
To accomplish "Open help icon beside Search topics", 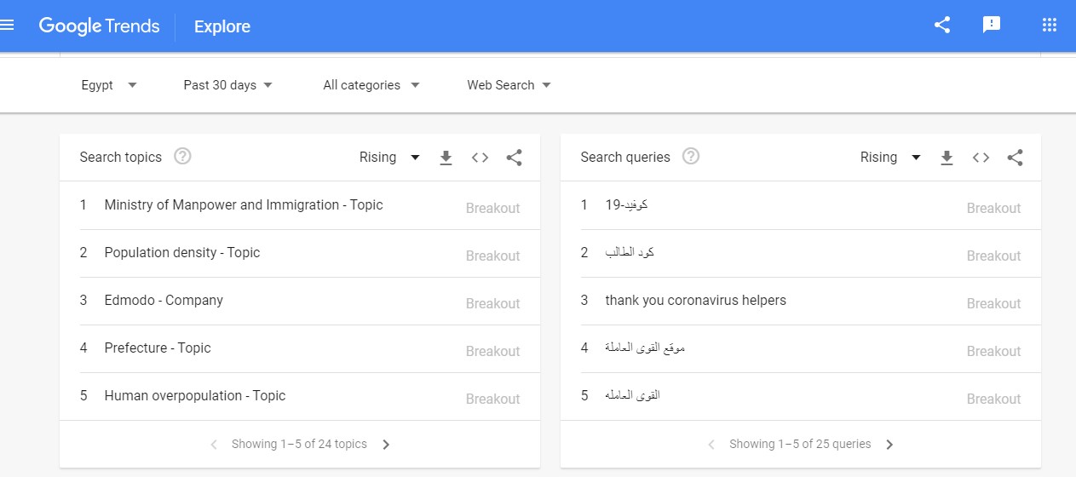I will pos(182,157).
